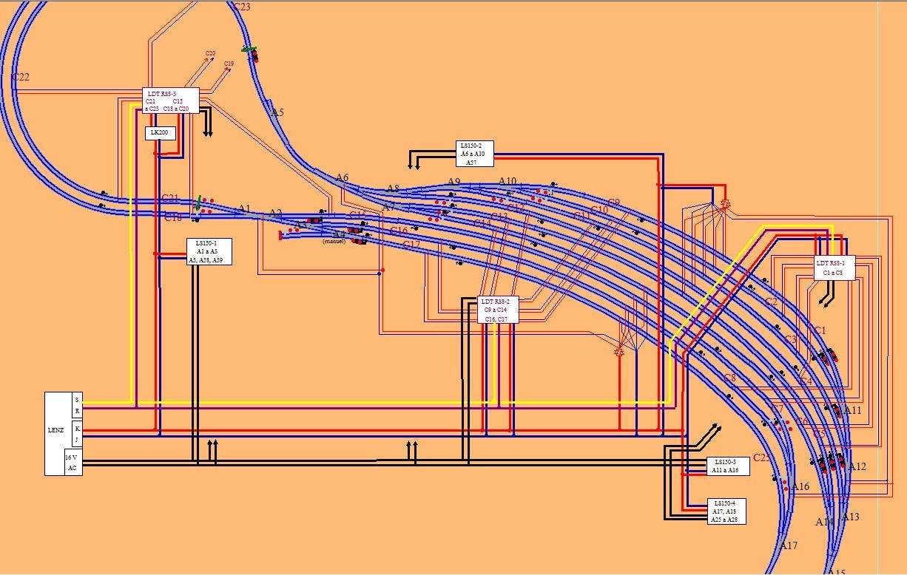Click the green signal marker beside C21
Screen dimensions: 907x575
pyautogui.click(x=198, y=200)
